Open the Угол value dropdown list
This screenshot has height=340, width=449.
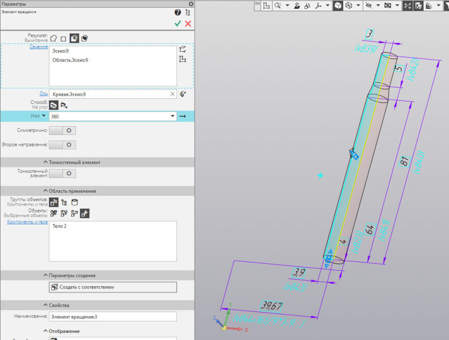(172, 117)
